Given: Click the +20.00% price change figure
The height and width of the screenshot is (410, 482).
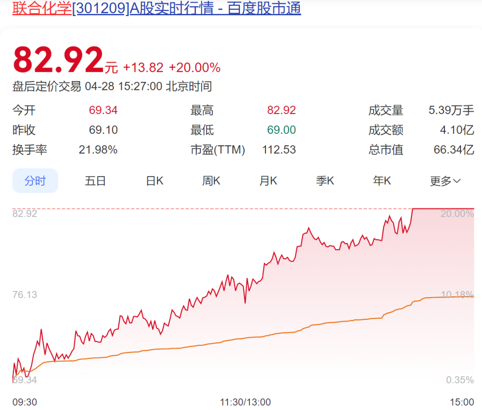Looking at the screenshot, I should pyautogui.click(x=195, y=68).
